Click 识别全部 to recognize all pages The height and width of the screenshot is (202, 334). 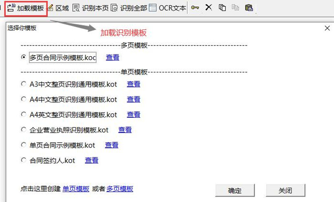[x=129, y=8]
